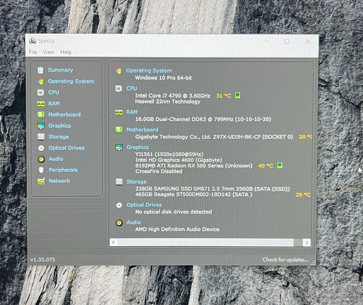The height and width of the screenshot is (305, 363).
Task: Open the Storage heading link in summary
Action: (136, 182)
